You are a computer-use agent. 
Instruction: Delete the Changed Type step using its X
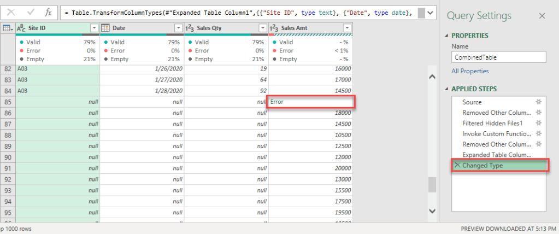(x=457, y=165)
